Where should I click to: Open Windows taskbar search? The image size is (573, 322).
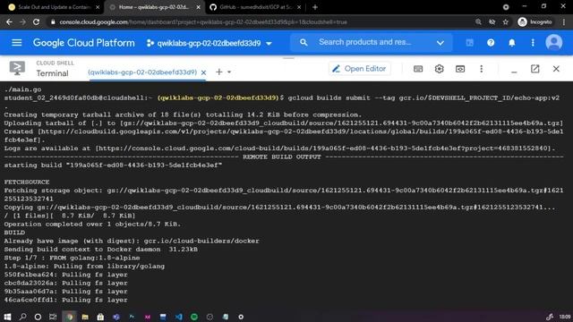[22, 317]
